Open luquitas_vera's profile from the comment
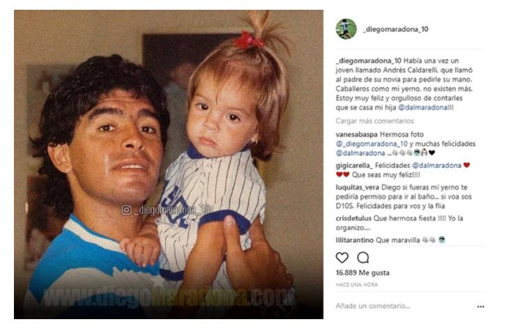This screenshot has height=331, width=520. 357,187
